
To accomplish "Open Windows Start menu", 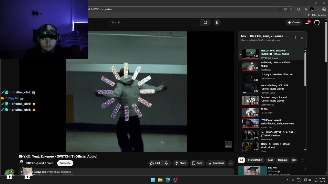I will (x=153, y=180).
